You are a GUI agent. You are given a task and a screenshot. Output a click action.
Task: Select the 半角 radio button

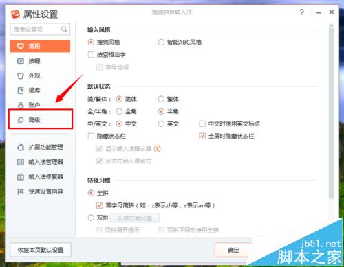[161, 111]
